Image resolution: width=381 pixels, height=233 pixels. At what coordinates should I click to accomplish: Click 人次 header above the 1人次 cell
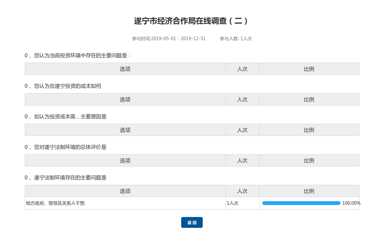242,191
